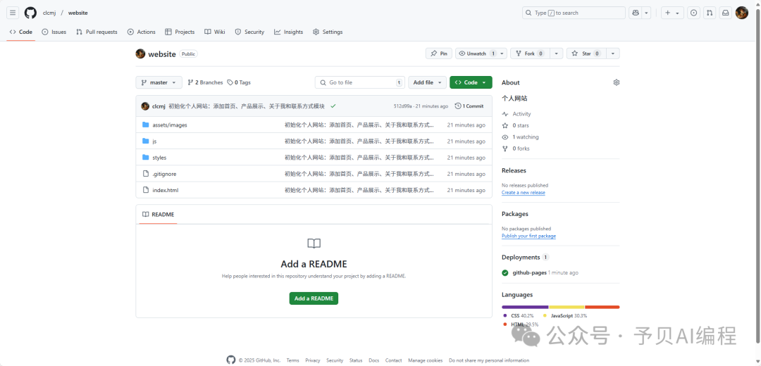Click the purple CSS language bar segment

click(x=525, y=307)
